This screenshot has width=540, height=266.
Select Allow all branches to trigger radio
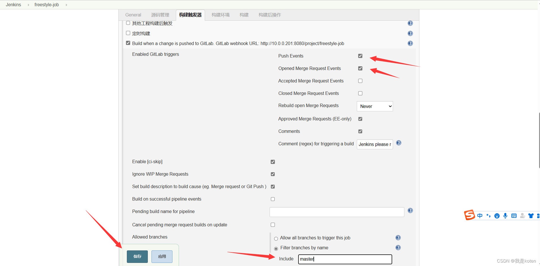tap(276, 239)
